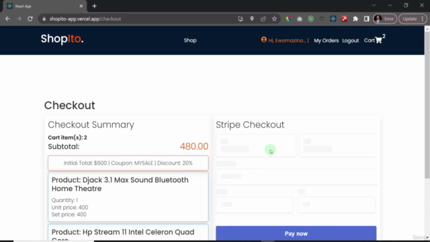430x242 pixels.
Task: Toggle the browser side panel
Action: point(367,19)
